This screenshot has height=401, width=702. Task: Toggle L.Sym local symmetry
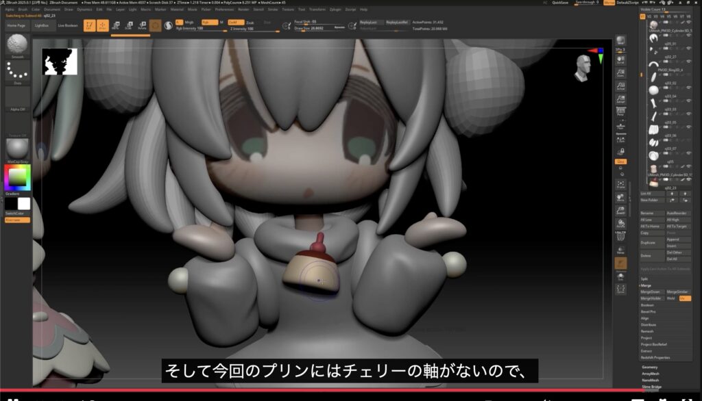(x=620, y=140)
